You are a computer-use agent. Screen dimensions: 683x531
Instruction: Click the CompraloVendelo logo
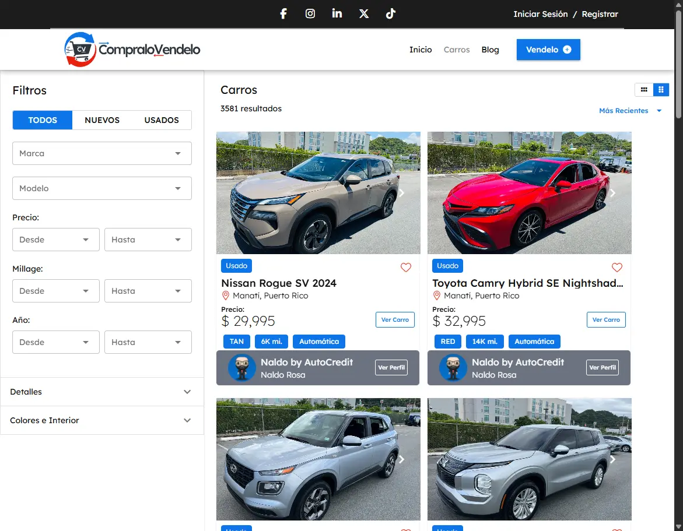[132, 50]
